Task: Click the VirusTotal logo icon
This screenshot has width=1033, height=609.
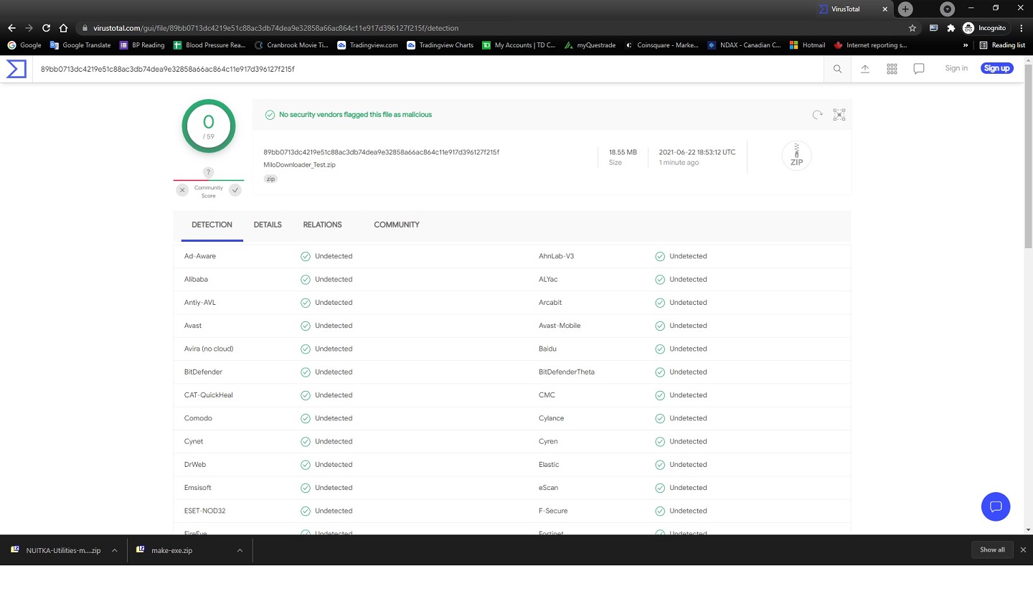Action: [16, 69]
